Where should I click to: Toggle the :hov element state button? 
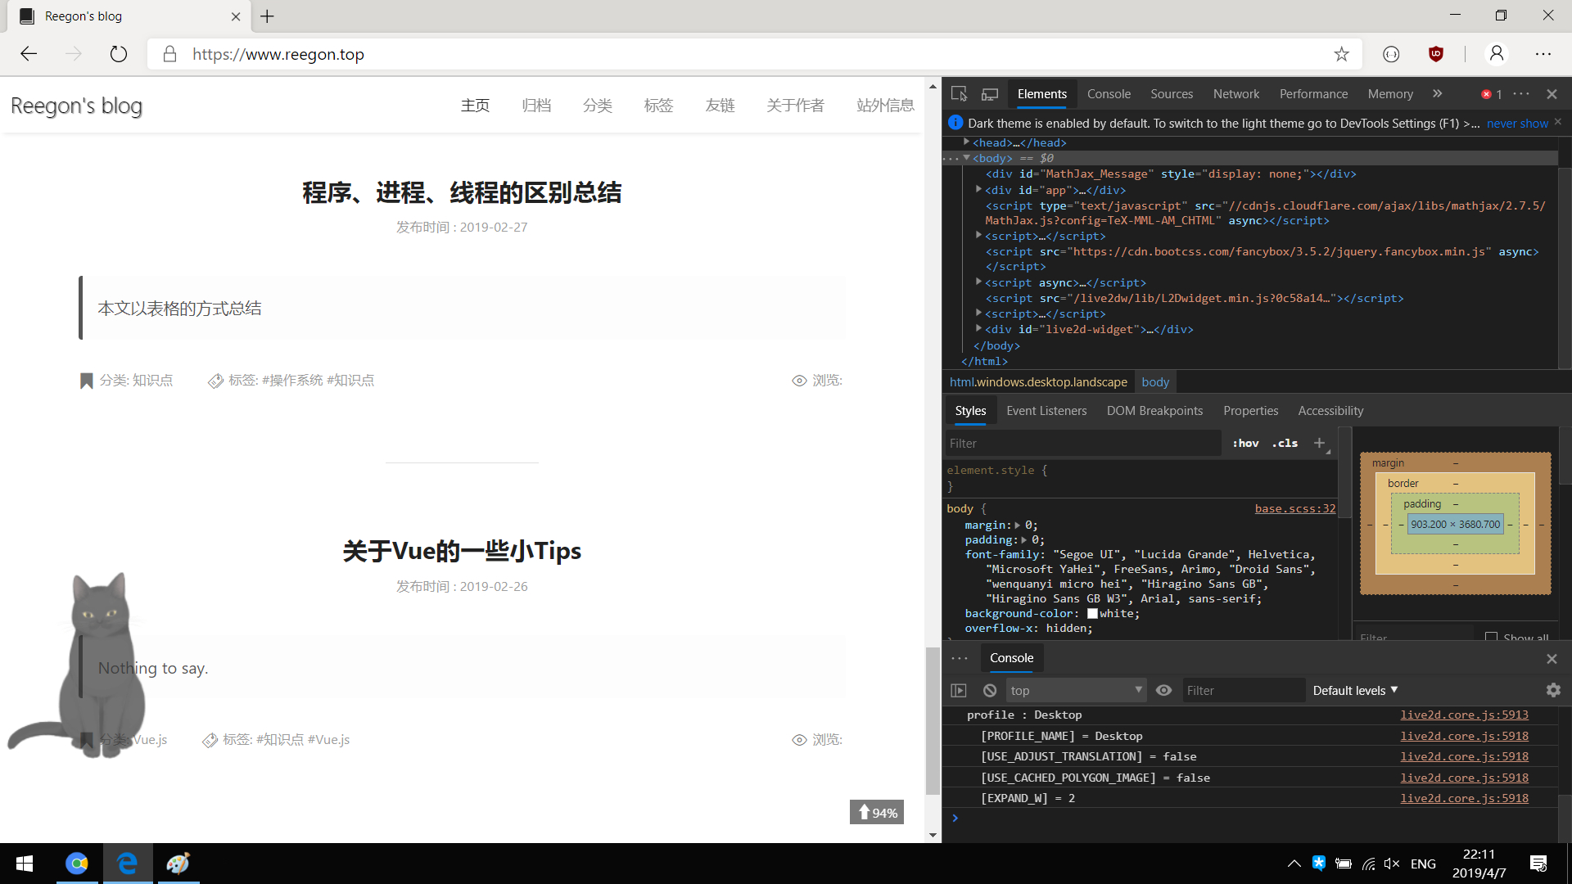[x=1245, y=443]
